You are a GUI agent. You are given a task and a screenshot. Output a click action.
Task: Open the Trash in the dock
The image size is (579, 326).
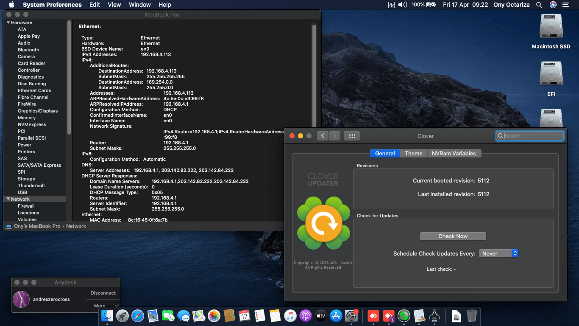click(x=471, y=316)
